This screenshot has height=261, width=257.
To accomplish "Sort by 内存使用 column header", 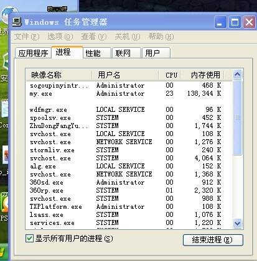I will [202, 75].
